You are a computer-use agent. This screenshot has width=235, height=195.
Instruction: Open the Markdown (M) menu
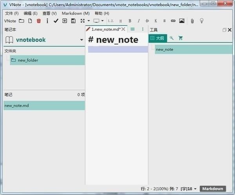(76, 13)
